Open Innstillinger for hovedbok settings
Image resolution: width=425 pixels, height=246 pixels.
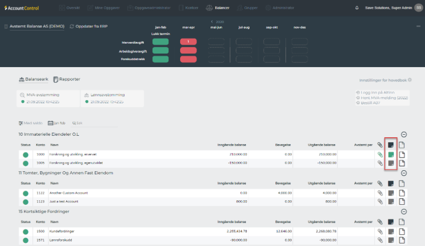385,80
